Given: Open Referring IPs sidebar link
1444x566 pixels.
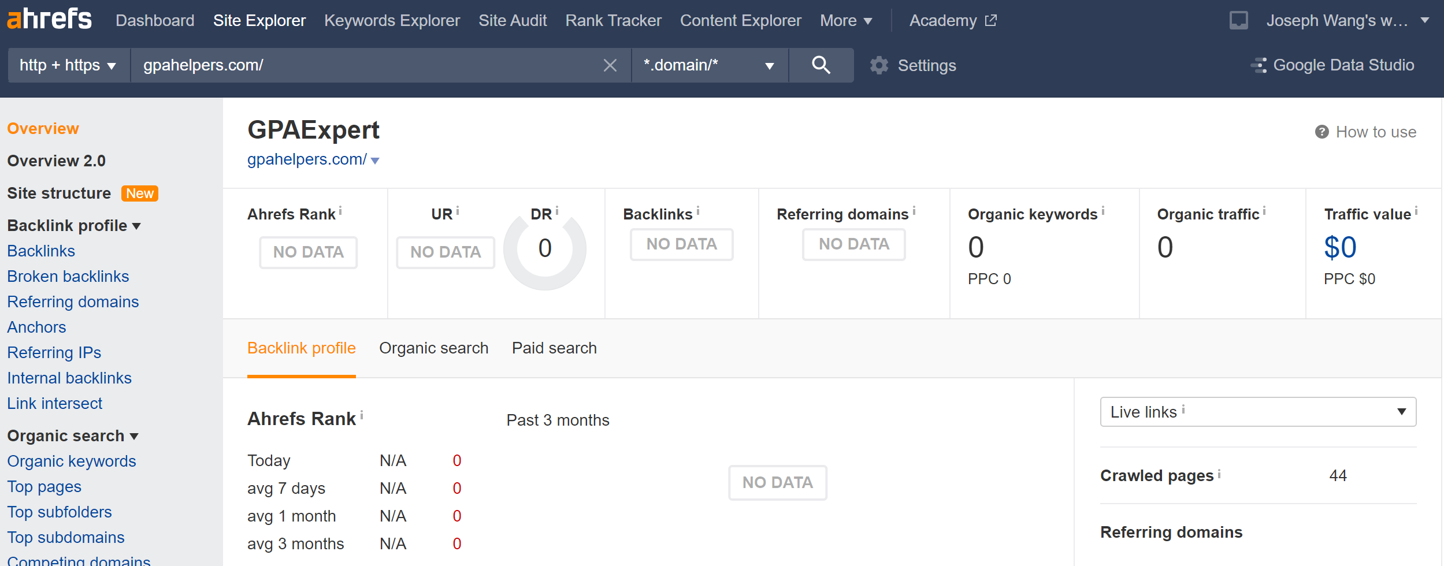Looking at the screenshot, I should [54, 352].
